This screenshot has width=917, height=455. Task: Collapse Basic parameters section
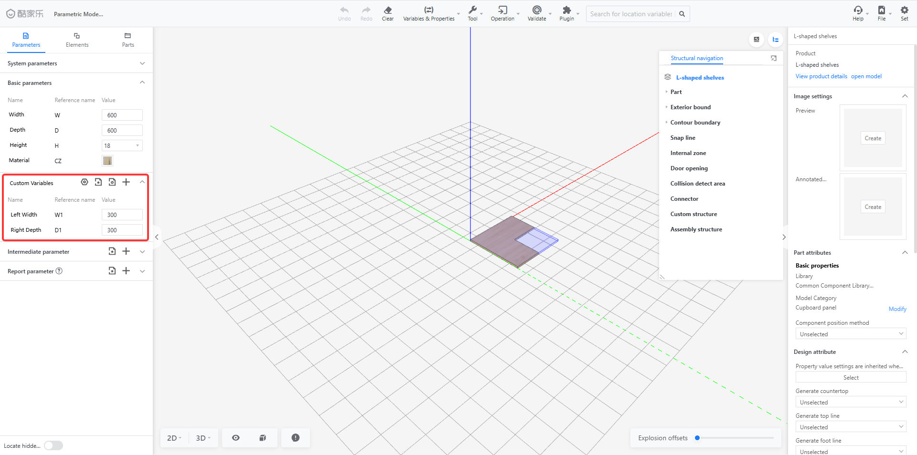[142, 83]
